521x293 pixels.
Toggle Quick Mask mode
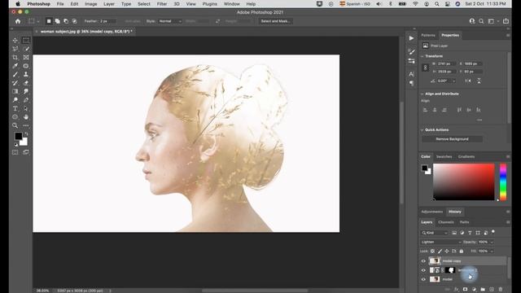pyautogui.click(x=15, y=152)
